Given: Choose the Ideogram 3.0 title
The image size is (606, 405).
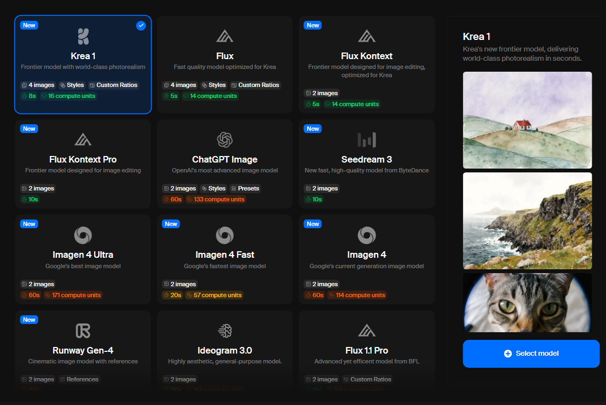Looking at the screenshot, I should (225, 350).
